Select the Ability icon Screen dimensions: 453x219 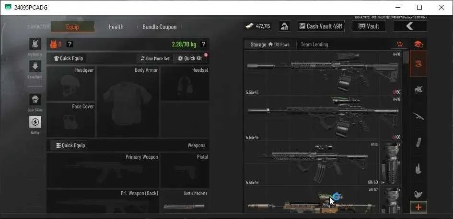click(x=35, y=122)
